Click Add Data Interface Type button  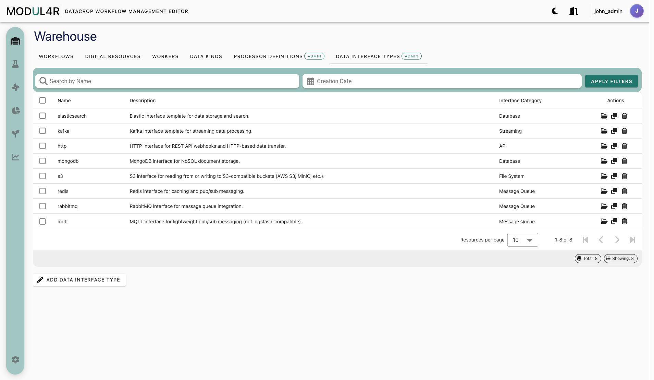point(79,280)
